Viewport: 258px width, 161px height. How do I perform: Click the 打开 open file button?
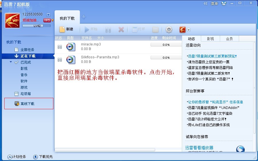pos(138,29)
